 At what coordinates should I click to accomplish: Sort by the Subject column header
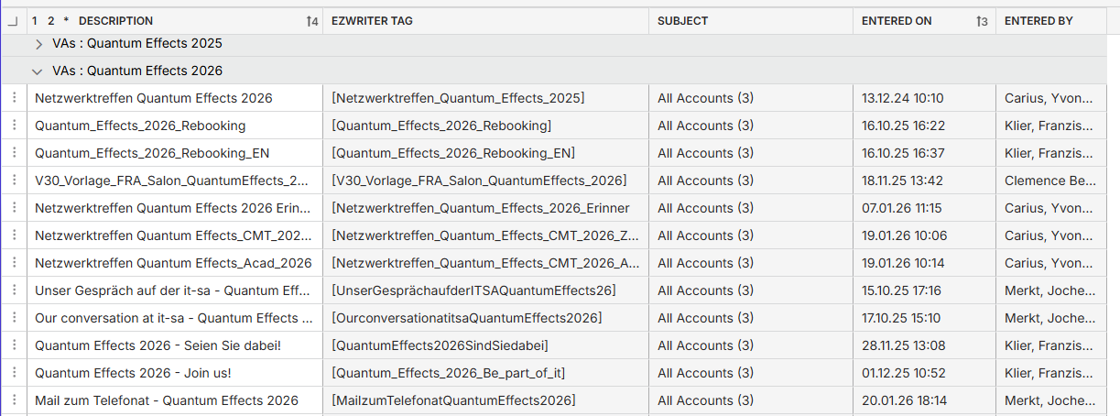(682, 21)
